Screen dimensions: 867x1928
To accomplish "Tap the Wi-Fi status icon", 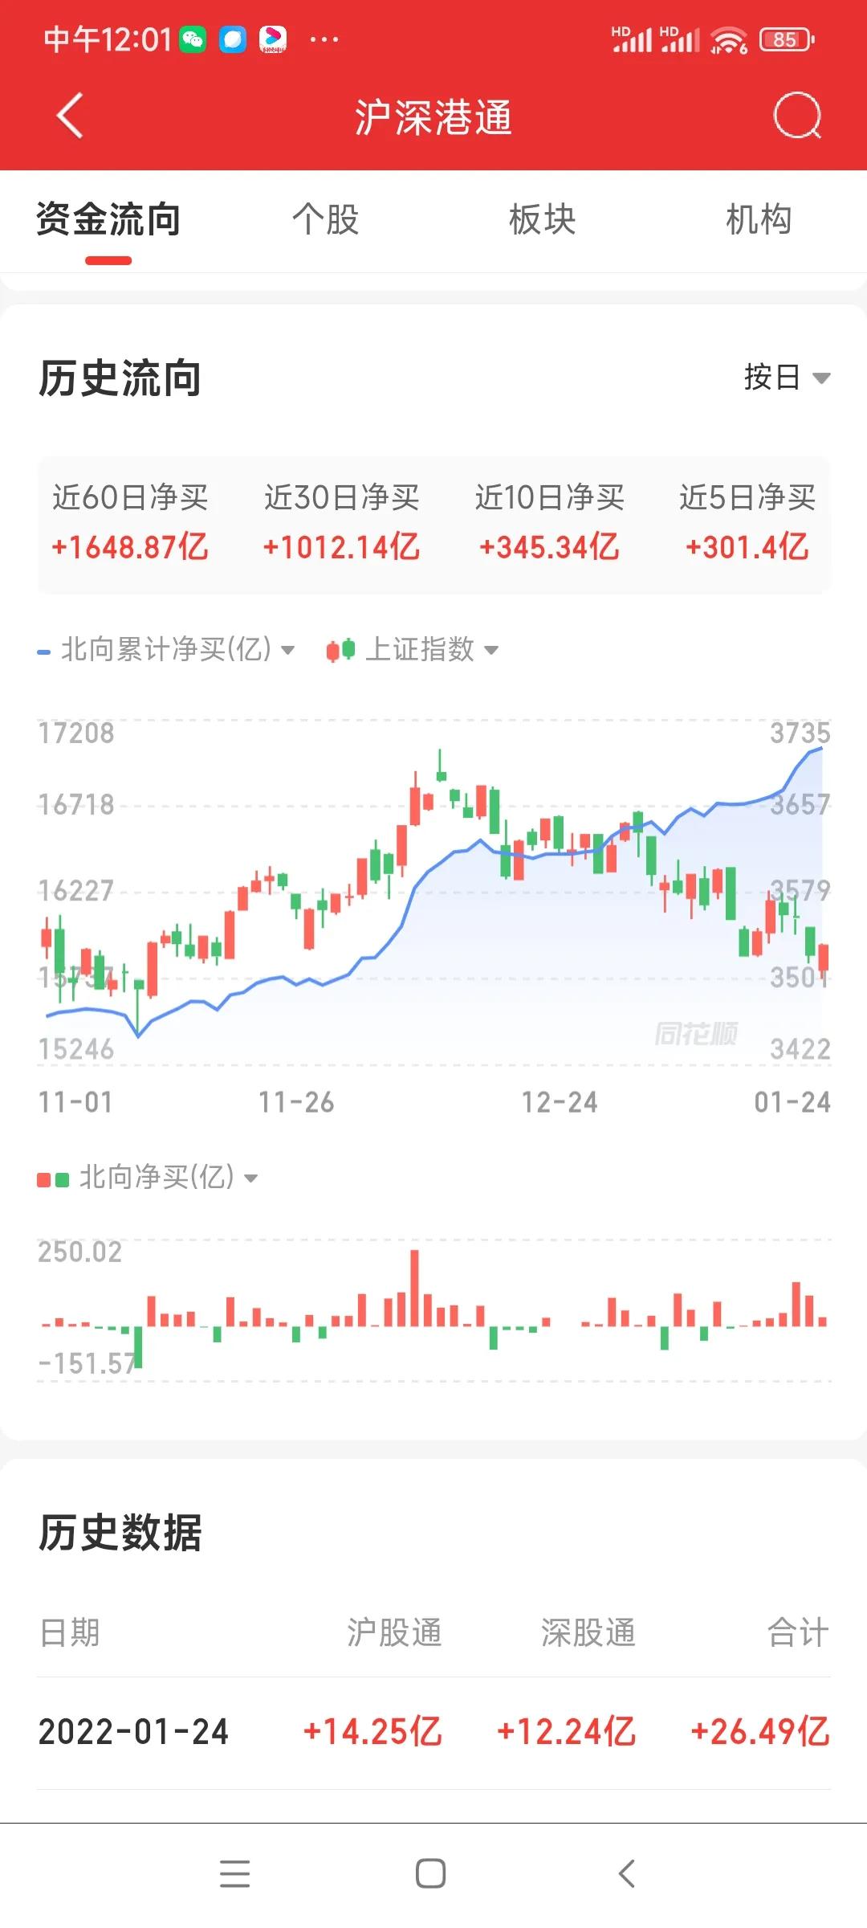I will 728,39.
